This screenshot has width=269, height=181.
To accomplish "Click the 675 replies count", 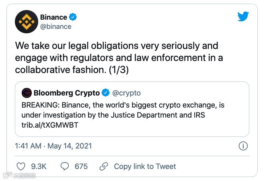I will click(81, 166).
